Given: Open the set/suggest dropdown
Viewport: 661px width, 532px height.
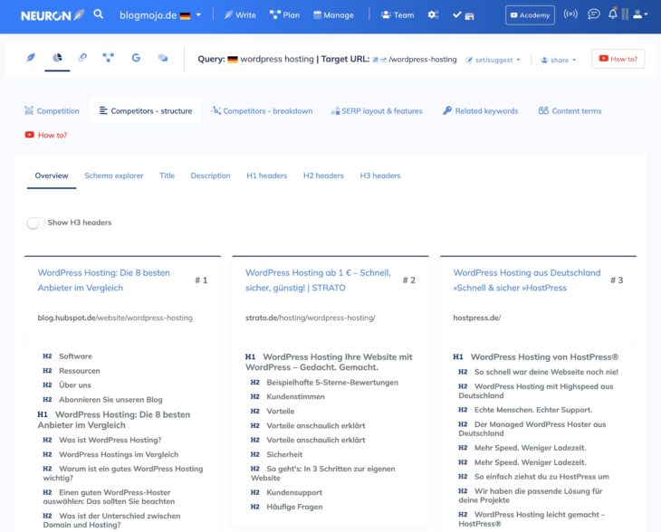Looking at the screenshot, I should (493, 60).
